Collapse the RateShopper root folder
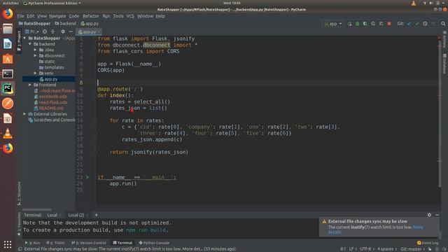 coord(24,38)
